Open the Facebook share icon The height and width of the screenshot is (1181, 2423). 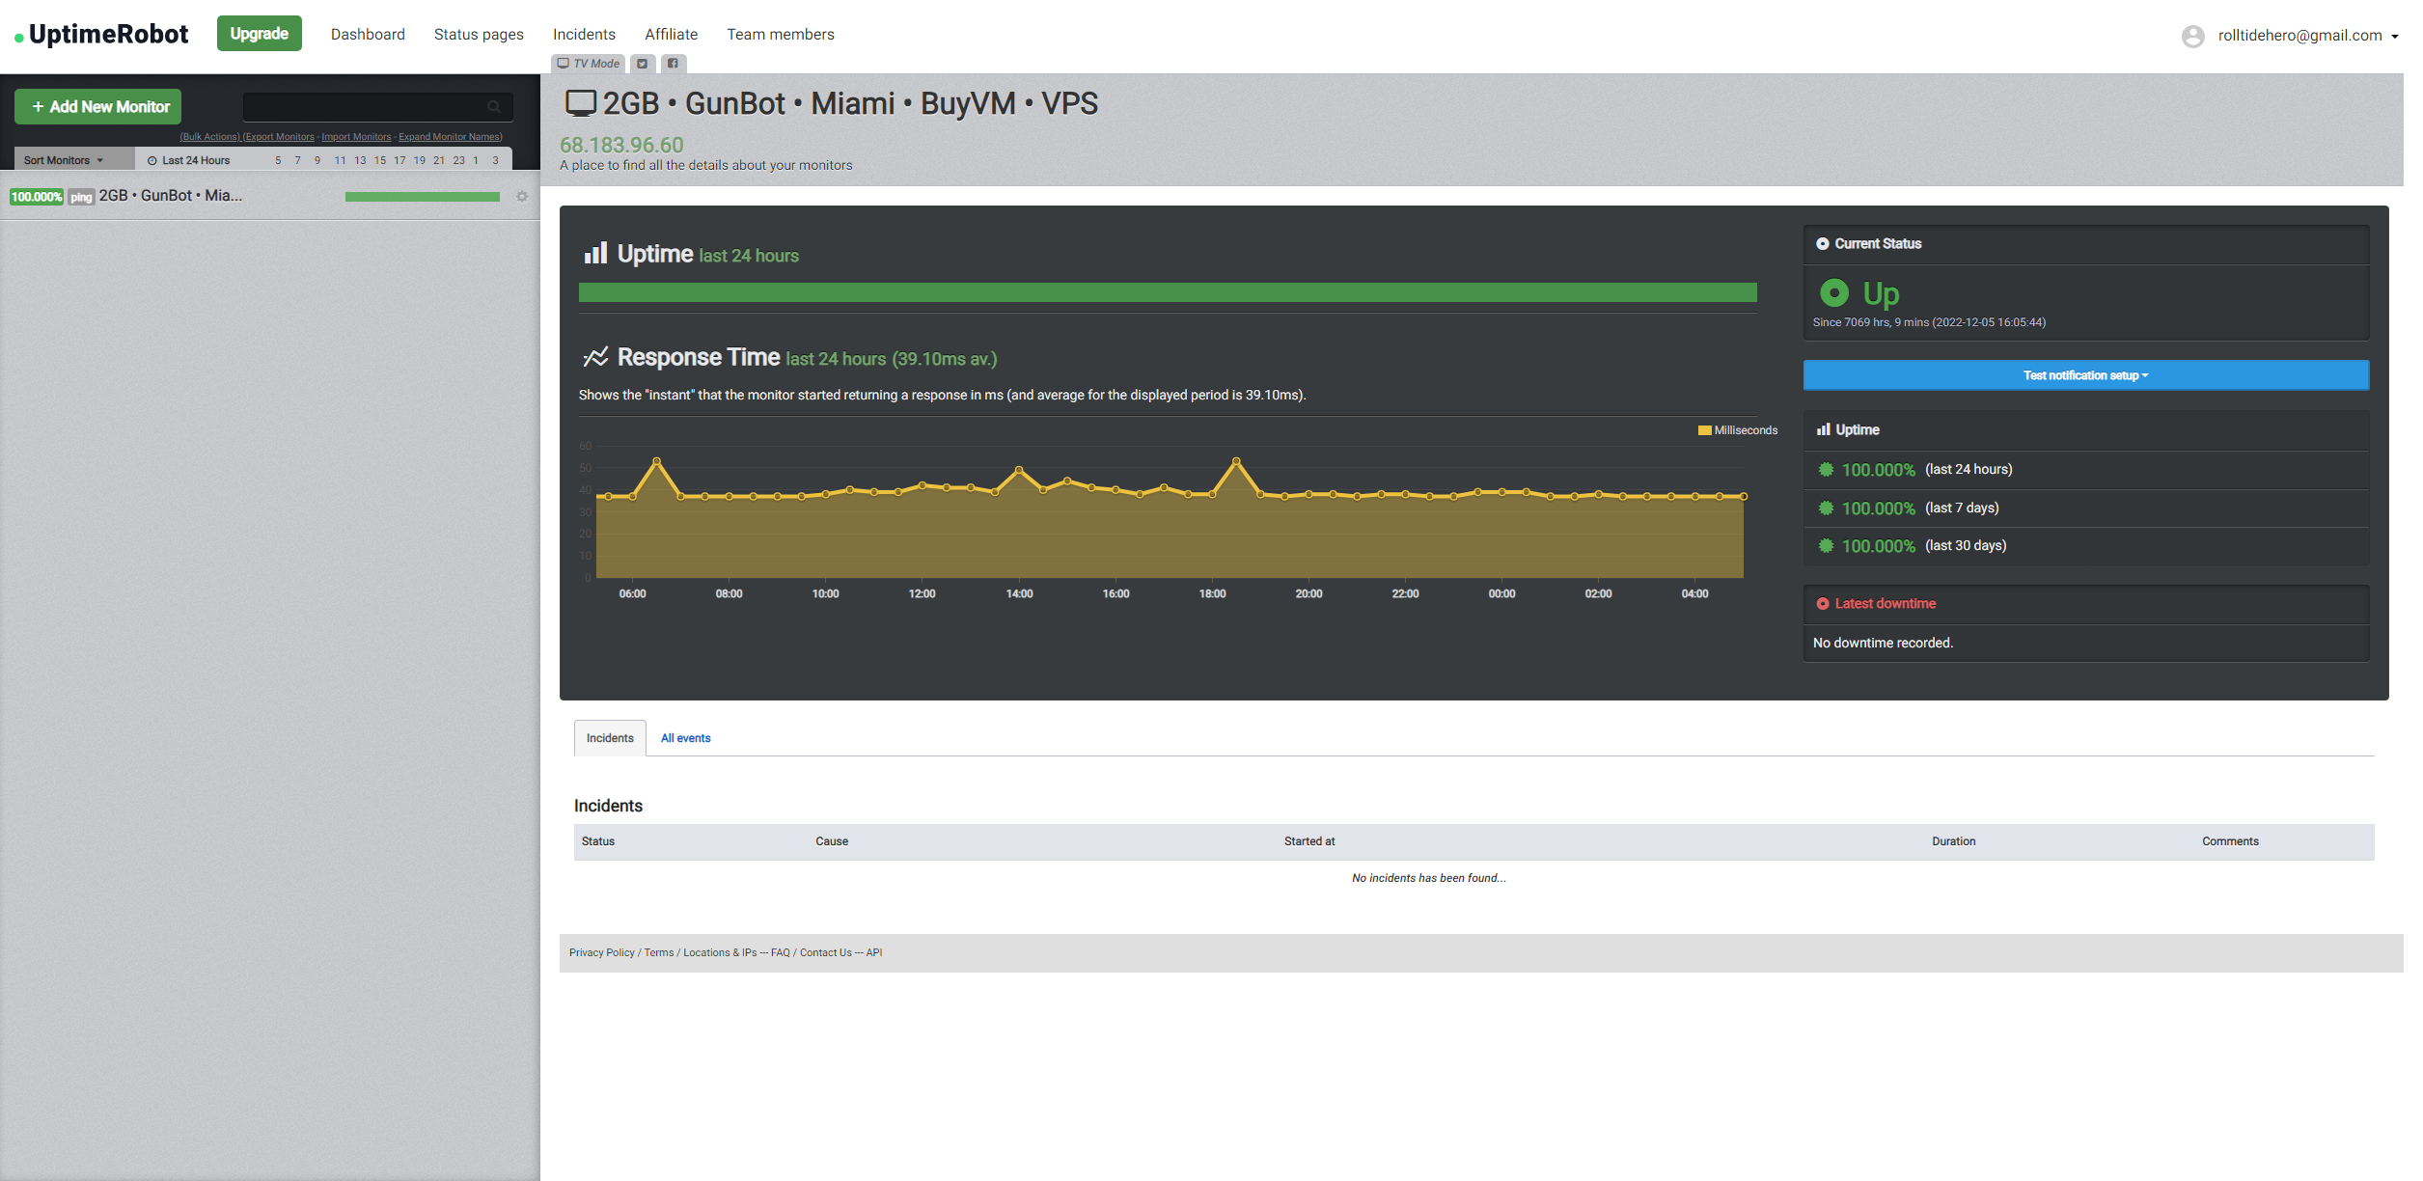(673, 64)
